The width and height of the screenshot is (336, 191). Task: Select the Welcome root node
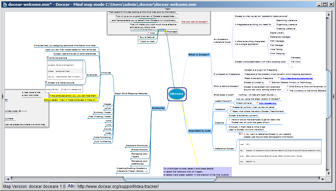pyautogui.click(x=176, y=94)
